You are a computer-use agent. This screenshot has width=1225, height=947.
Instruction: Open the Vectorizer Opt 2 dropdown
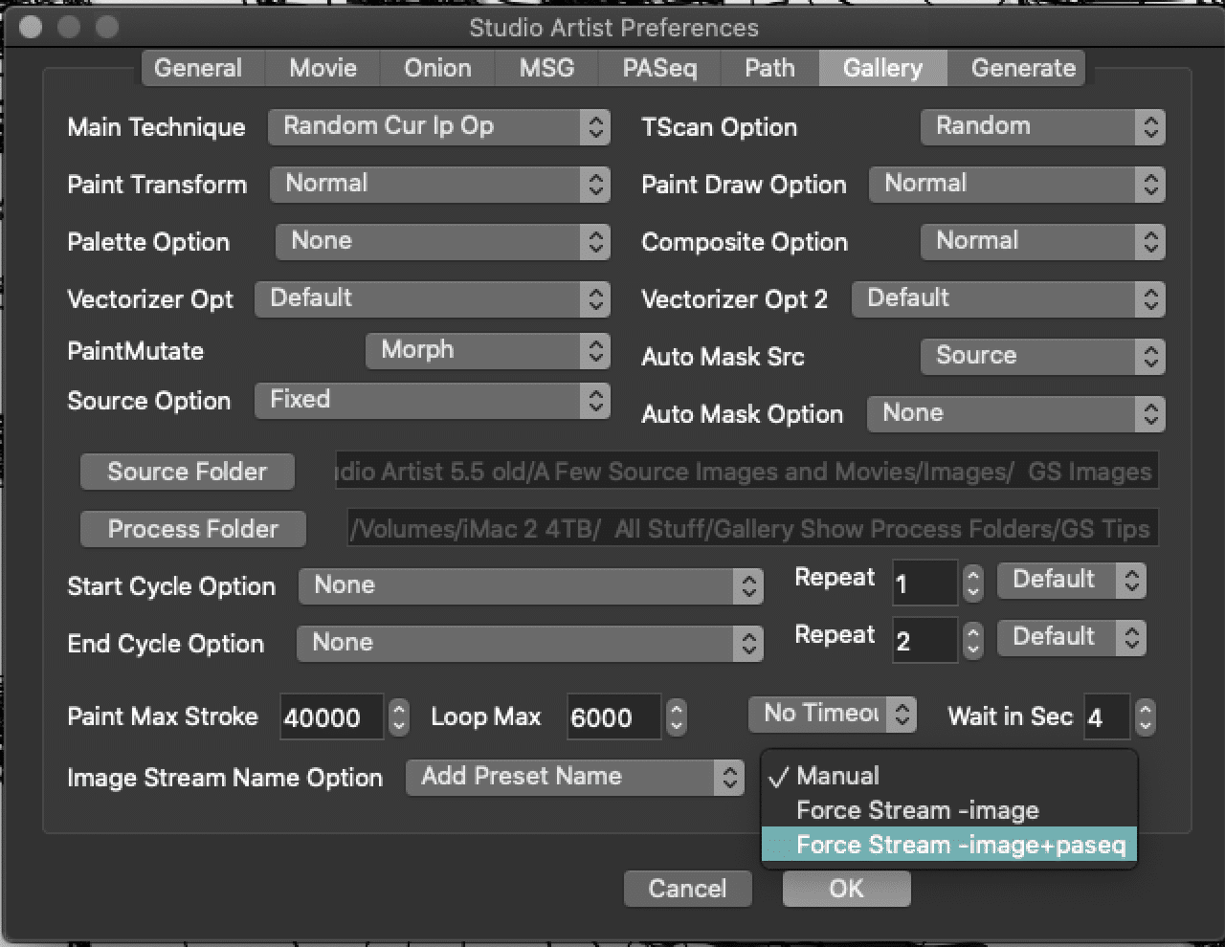coord(1008,299)
